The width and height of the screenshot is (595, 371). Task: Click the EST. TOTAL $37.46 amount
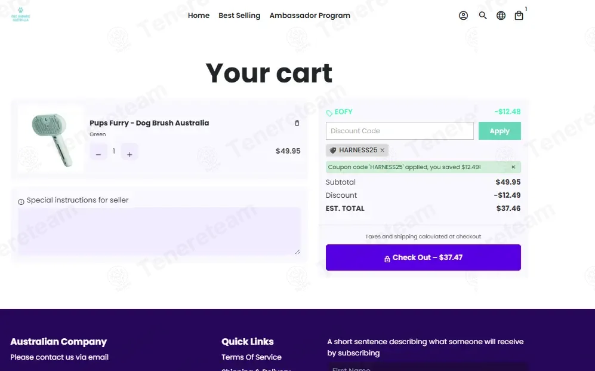pos(508,209)
